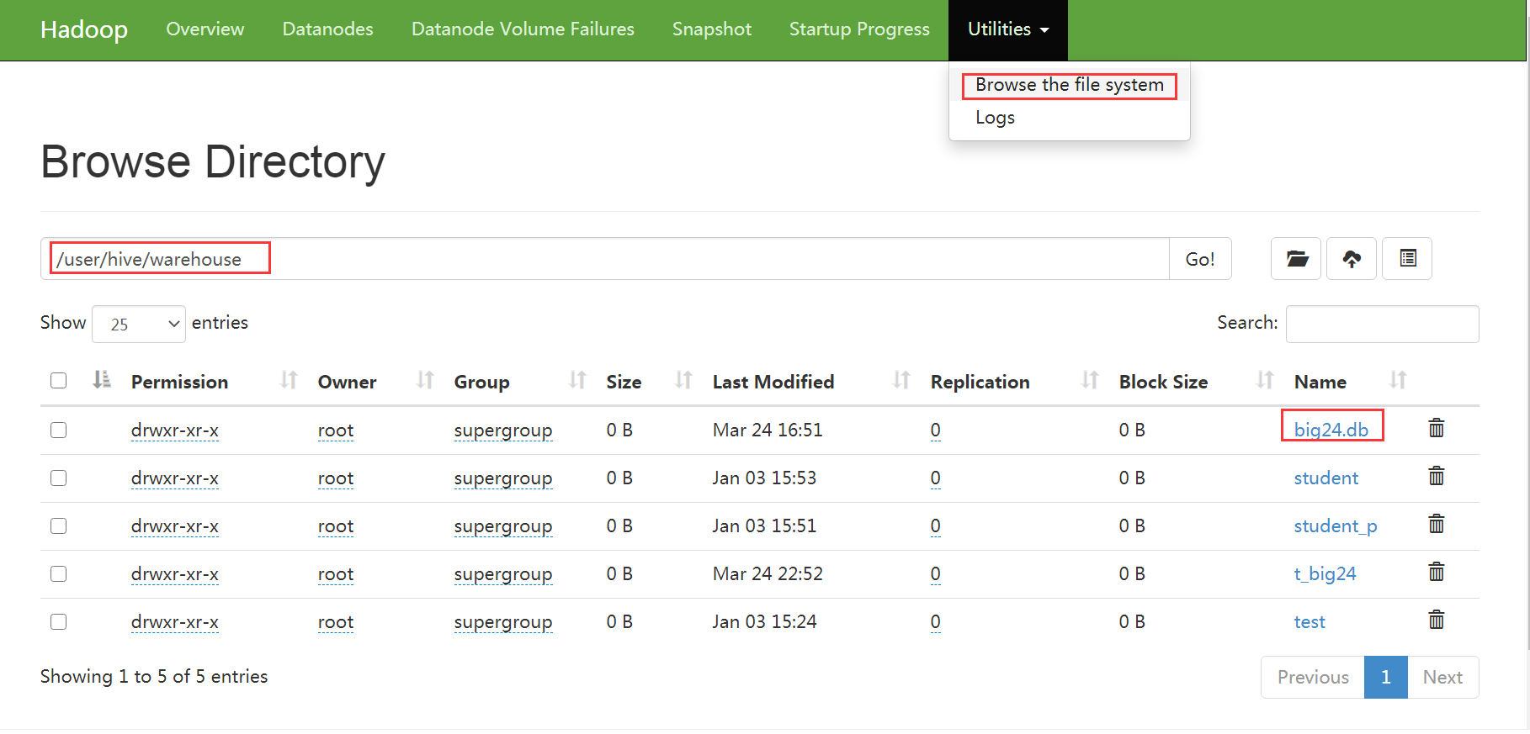The width and height of the screenshot is (1530, 734).
Task: Click the 'Mar 24 16:51' date cell
Action: pyautogui.click(x=768, y=430)
